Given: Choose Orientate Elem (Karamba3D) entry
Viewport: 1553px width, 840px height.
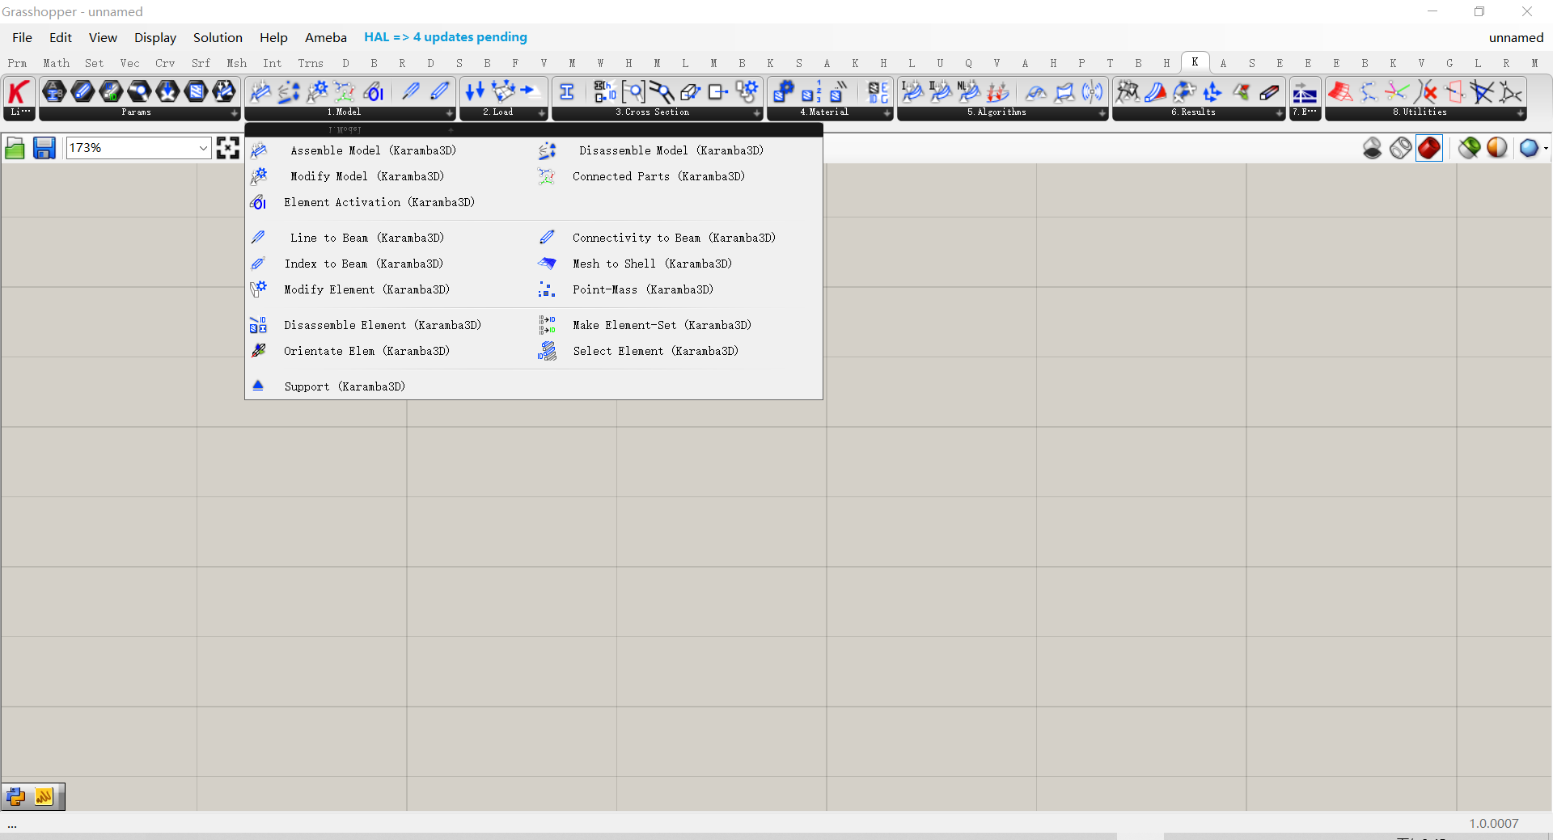Looking at the screenshot, I should (366, 351).
